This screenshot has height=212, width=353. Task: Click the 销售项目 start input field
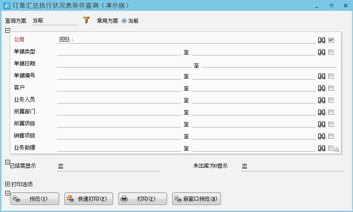(119, 136)
